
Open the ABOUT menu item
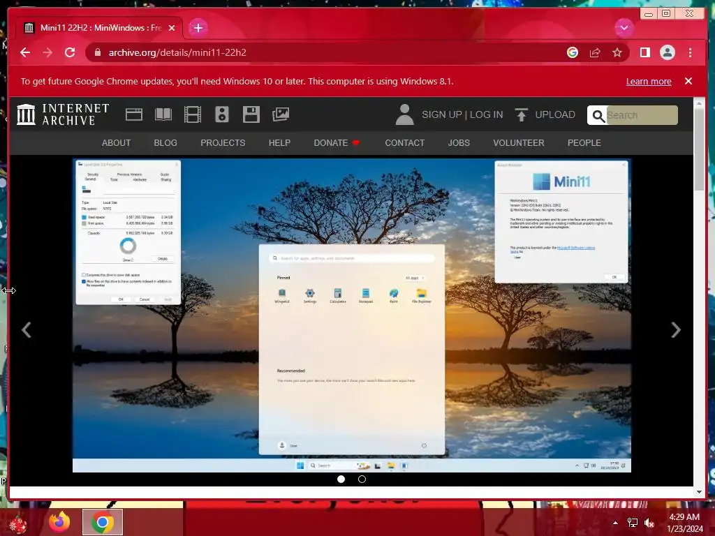point(117,143)
